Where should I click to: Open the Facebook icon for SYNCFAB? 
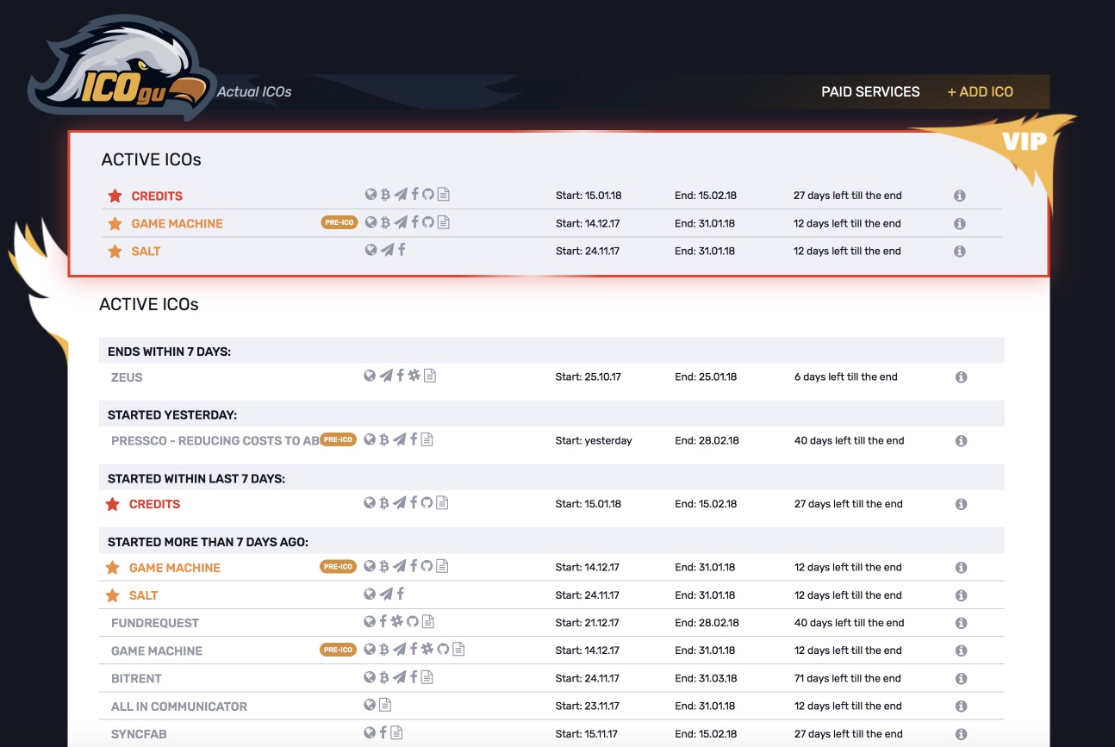coord(383,732)
